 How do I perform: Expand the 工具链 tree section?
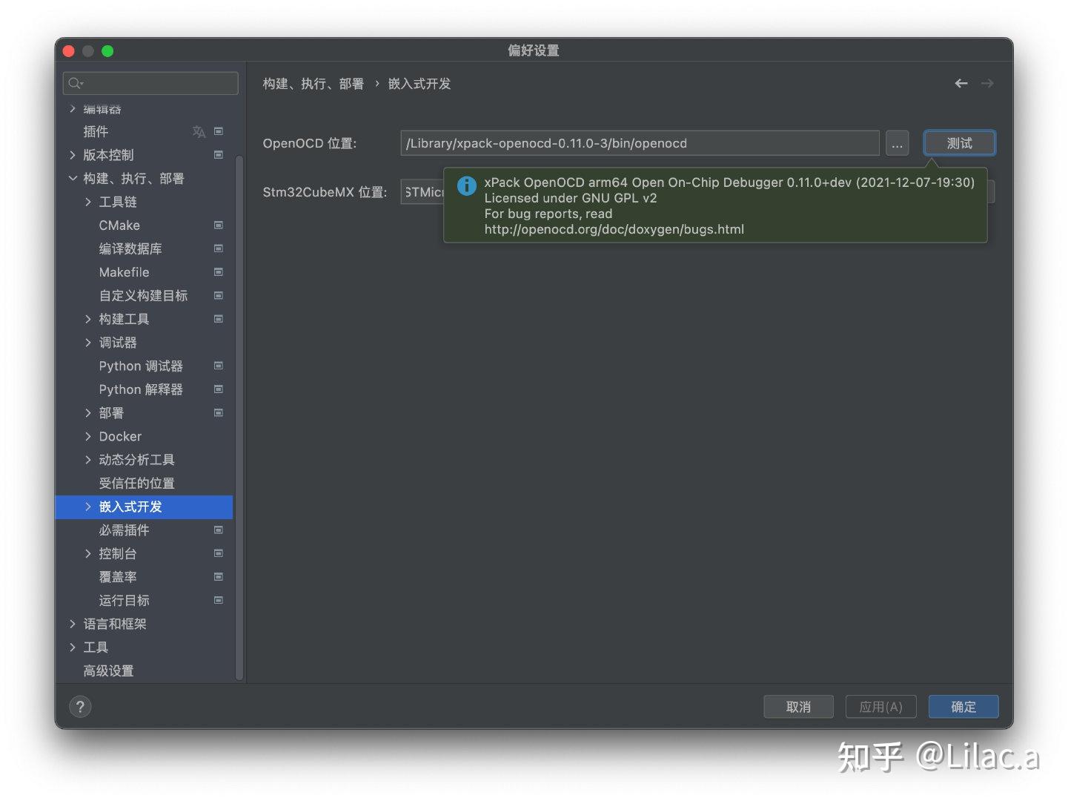click(88, 201)
